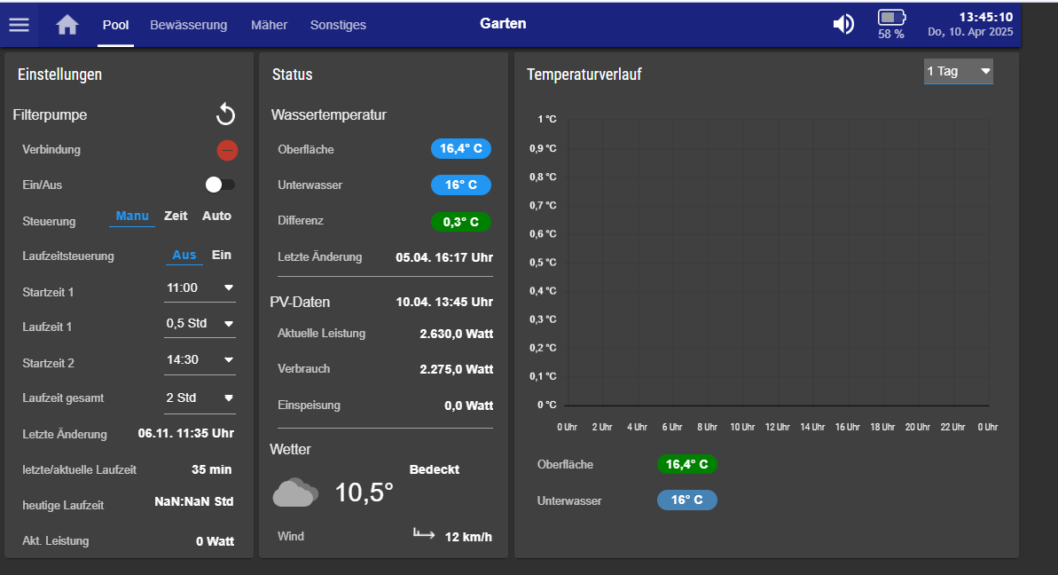
Task: Click the cloud weather icon
Action: click(294, 492)
